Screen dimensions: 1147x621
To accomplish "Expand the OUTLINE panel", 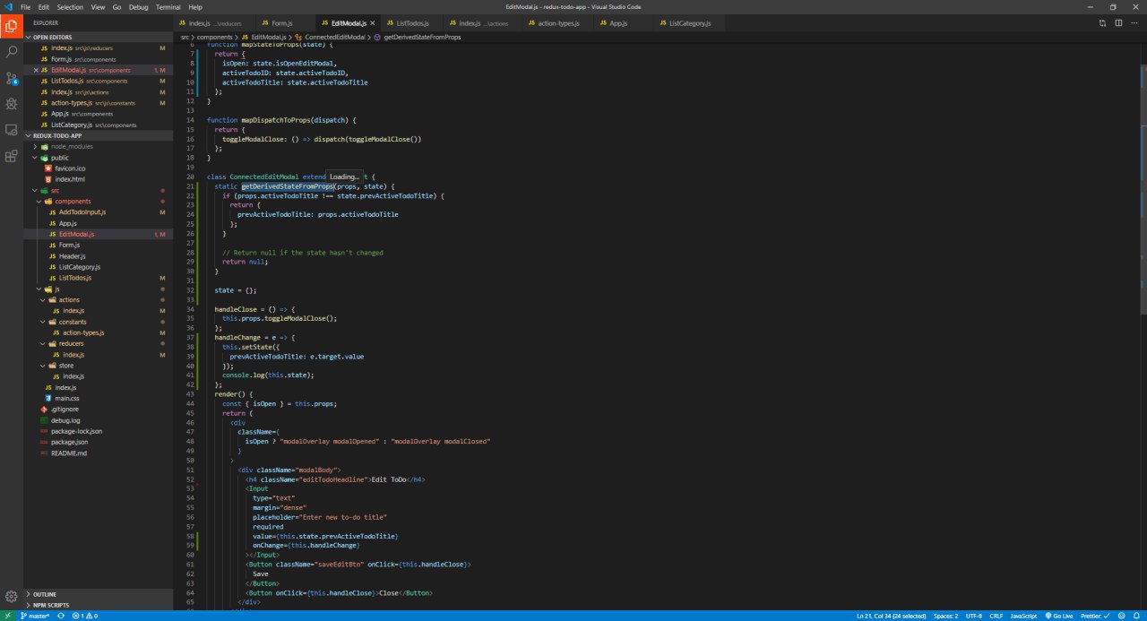I will click(46, 594).
